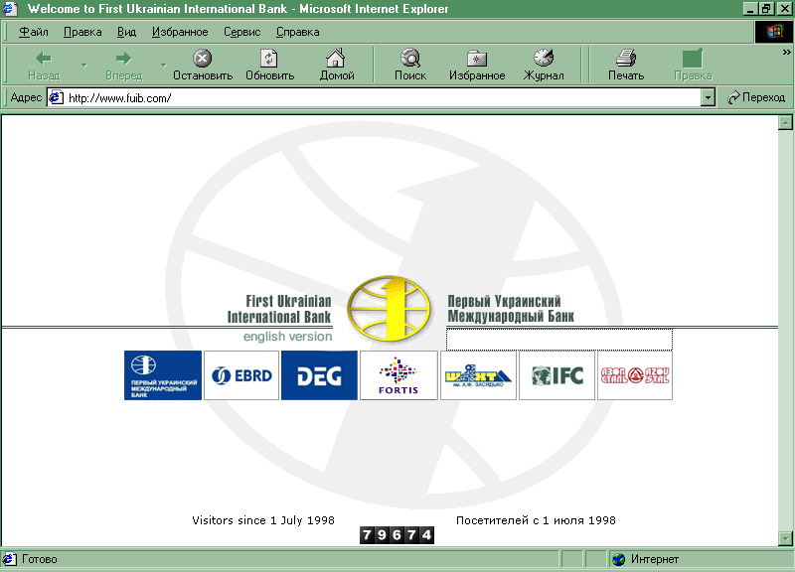
Task: Go to the Домой home page
Action: (x=336, y=66)
